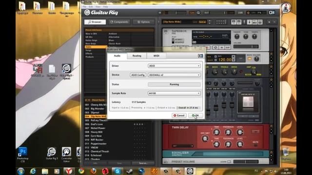Screen dimensions: 312x175
Task: Click the NI logo in the settings dialog
Action: [200, 56]
